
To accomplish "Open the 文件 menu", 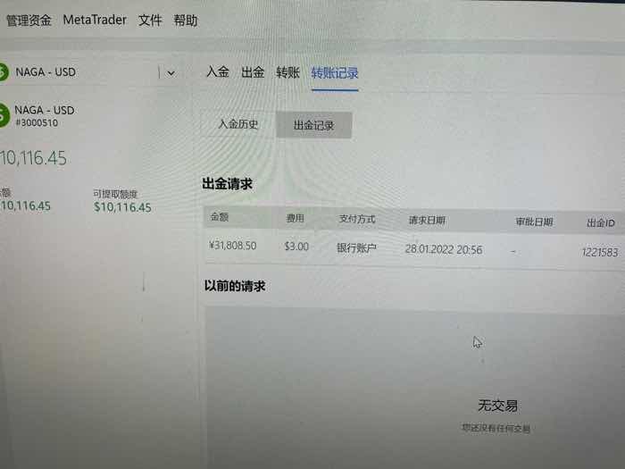I will (x=150, y=21).
